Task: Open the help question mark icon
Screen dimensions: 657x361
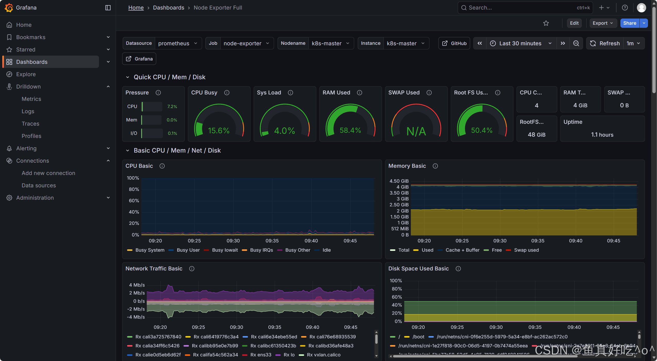Action: click(625, 8)
